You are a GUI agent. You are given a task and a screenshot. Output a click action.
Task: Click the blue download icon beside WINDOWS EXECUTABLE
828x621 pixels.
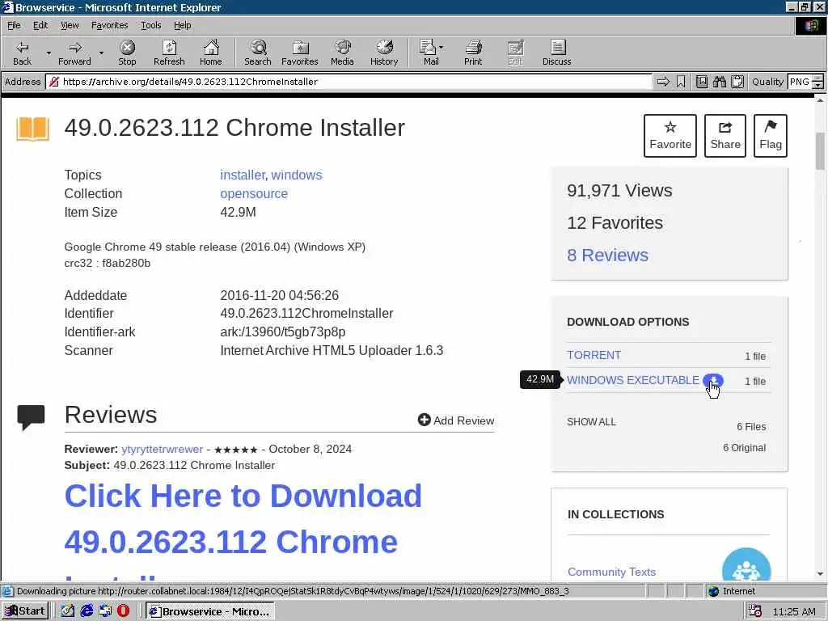click(713, 380)
